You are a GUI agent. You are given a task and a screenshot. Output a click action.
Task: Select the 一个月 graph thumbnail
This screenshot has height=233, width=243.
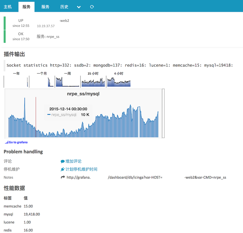(42, 82)
